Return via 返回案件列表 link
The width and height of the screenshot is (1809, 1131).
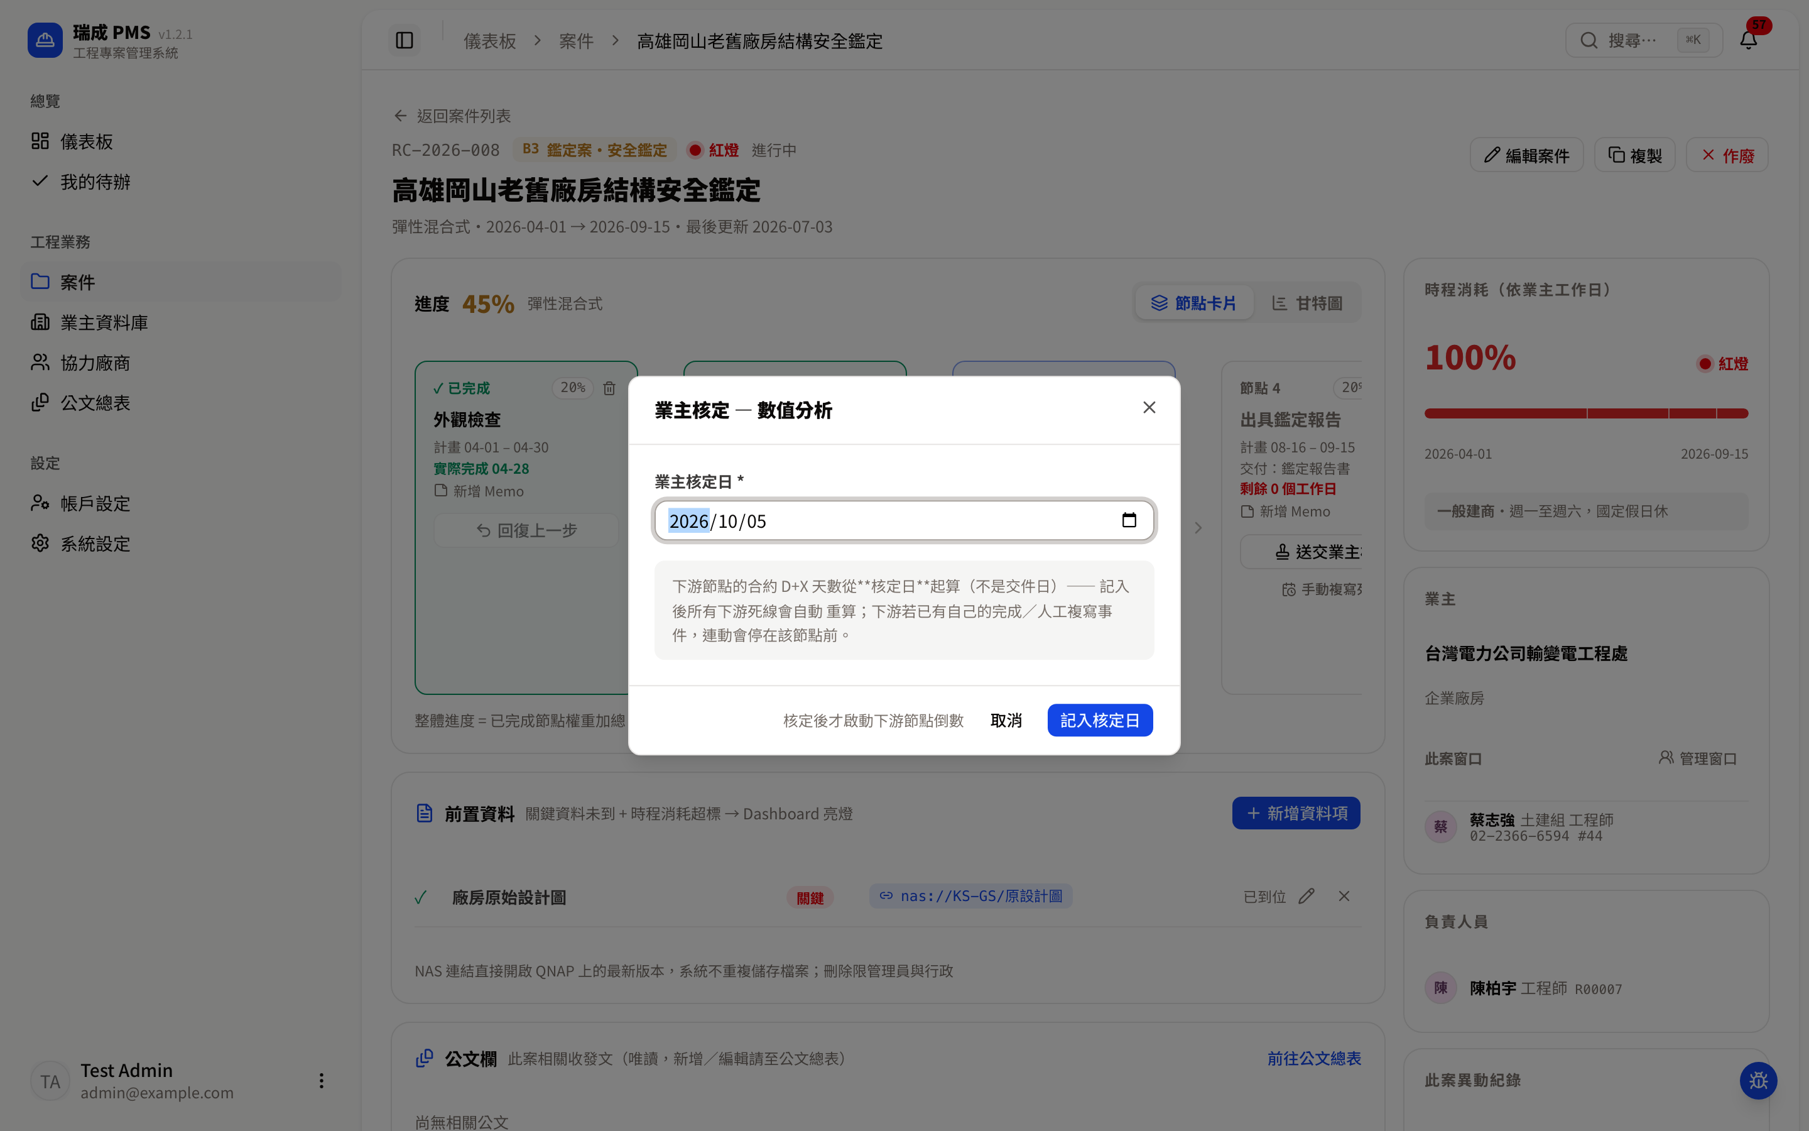point(452,116)
